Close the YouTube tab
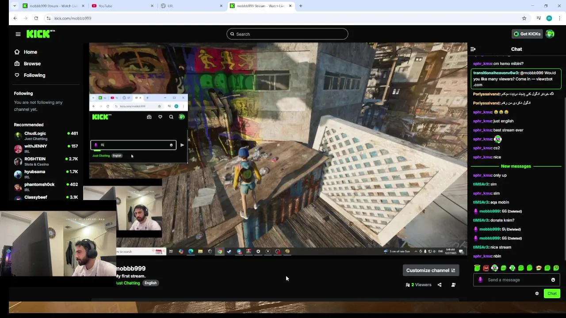 pos(153,6)
